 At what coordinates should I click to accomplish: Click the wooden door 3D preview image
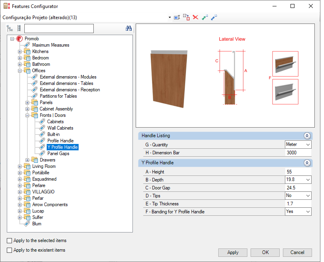(169, 79)
